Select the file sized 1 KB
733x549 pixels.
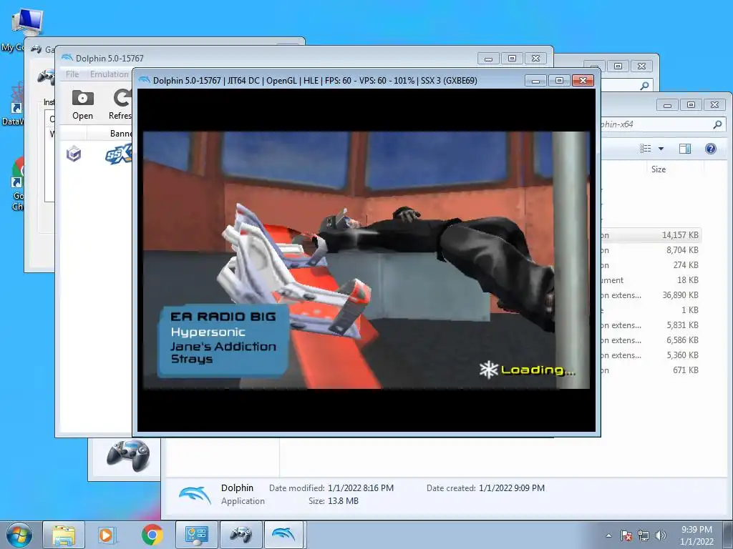point(651,310)
